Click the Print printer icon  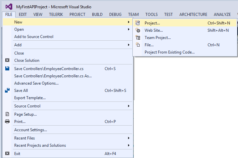(7, 121)
